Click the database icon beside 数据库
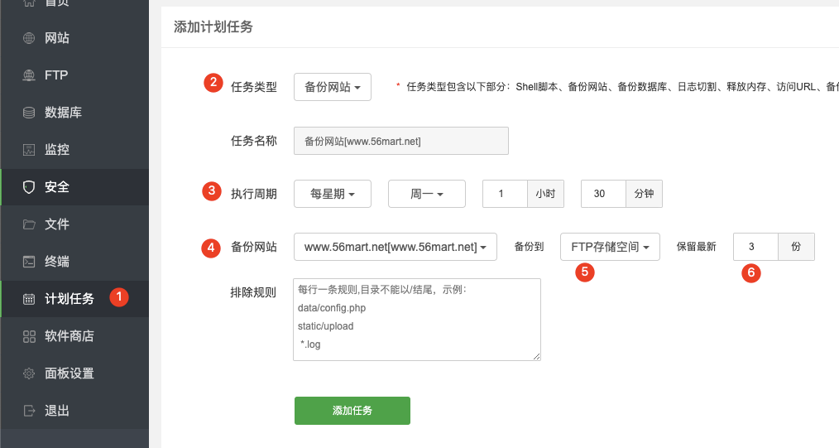Viewport: 839px width, 448px height. tap(29, 113)
